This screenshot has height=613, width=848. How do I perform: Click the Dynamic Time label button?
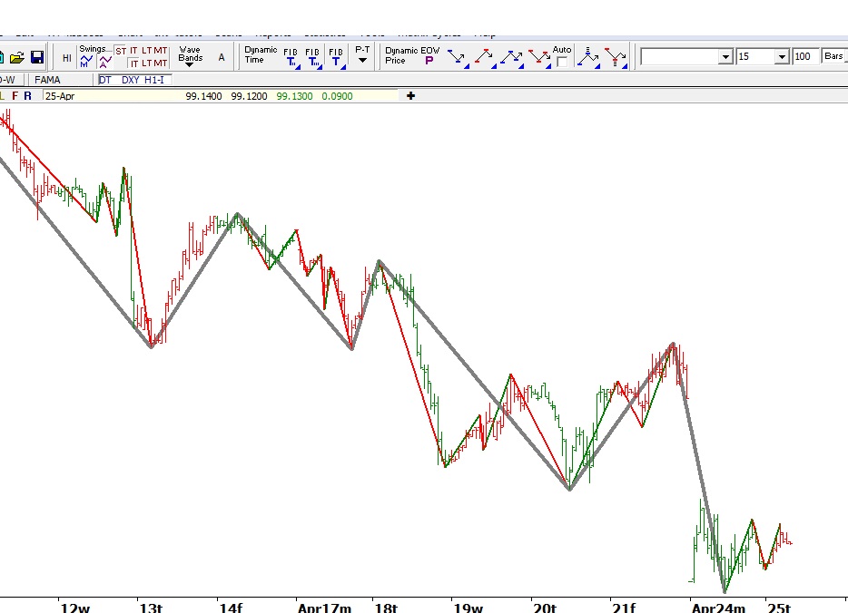[x=261, y=54]
